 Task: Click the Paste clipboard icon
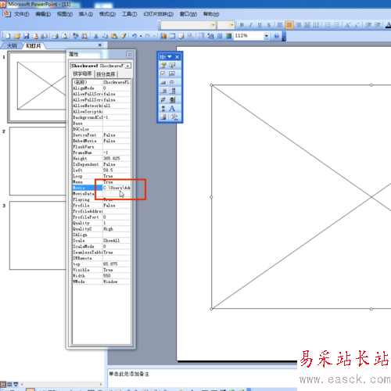click(114, 36)
